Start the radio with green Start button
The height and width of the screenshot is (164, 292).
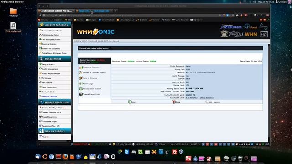(x=132, y=102)
